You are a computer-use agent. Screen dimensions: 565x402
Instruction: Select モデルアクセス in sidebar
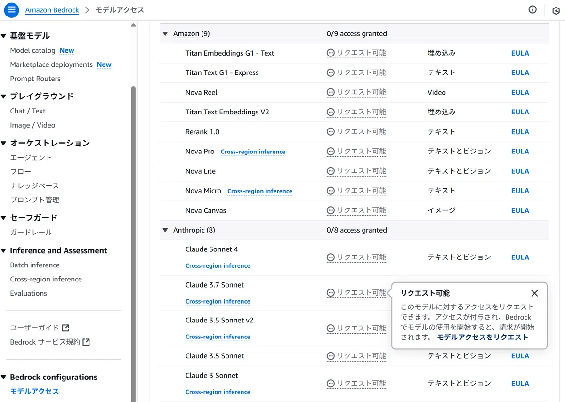(34, 391)
